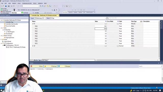Viewport: 163px width, 92px height.
Task: Click the Print icon in the toolbar
Action: point(9,6)
